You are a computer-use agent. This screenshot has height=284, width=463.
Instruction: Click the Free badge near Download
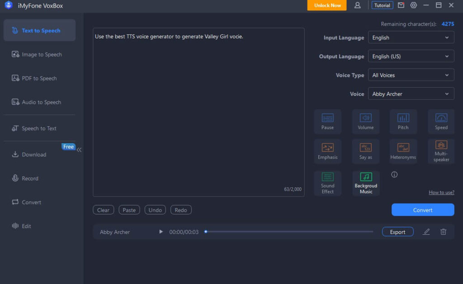(x=68, y=147)
